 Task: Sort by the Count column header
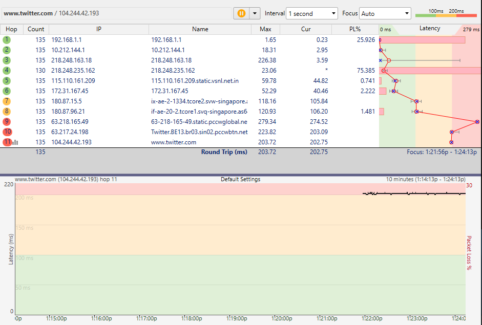point(36,29)
